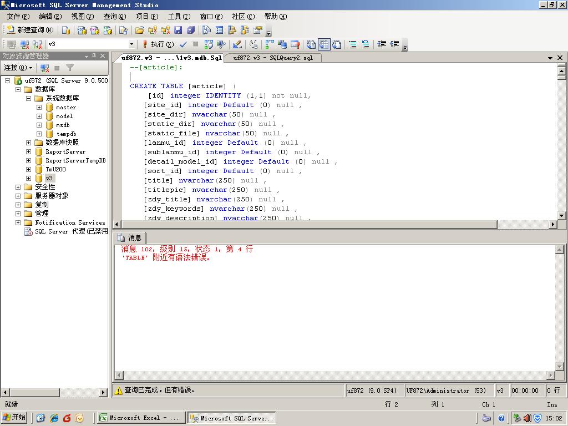Switch to Microsoft Excel taskbar button

coord(140,418)
